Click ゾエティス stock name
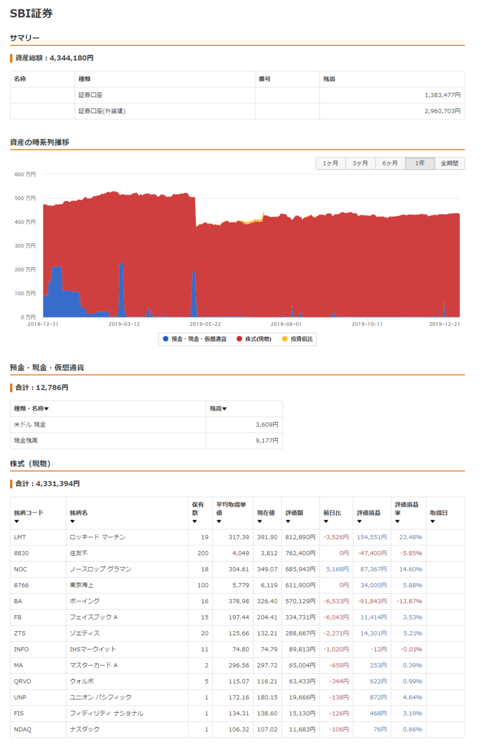 click(84, 633)
